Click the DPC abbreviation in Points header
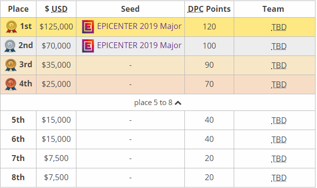This screenshot has width=317, height=188. click(196, 9)
